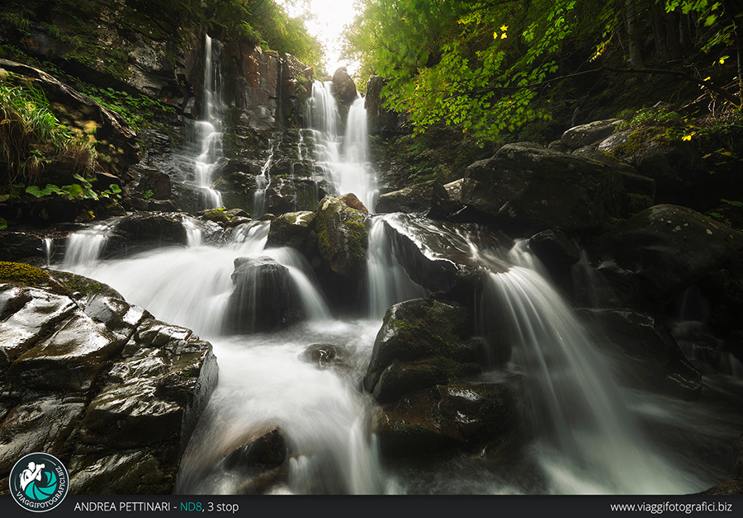The width and height of the screenshot is (743, 518).
Task: Open the www.viaggifotografici.biz link
Action: pyautogui.click(x=670, y=506)
